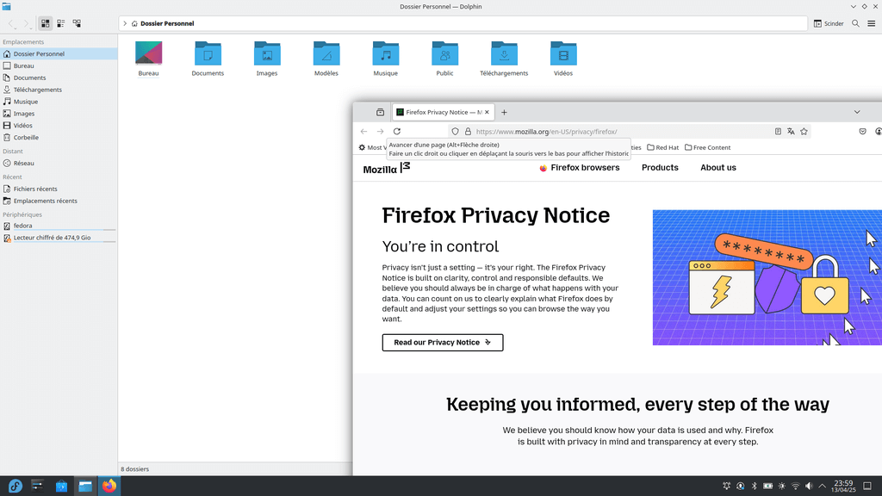Switch Dolphin to details tree view mode
Image resolution: width=882 pixels, height=496 pixels.
77,23
